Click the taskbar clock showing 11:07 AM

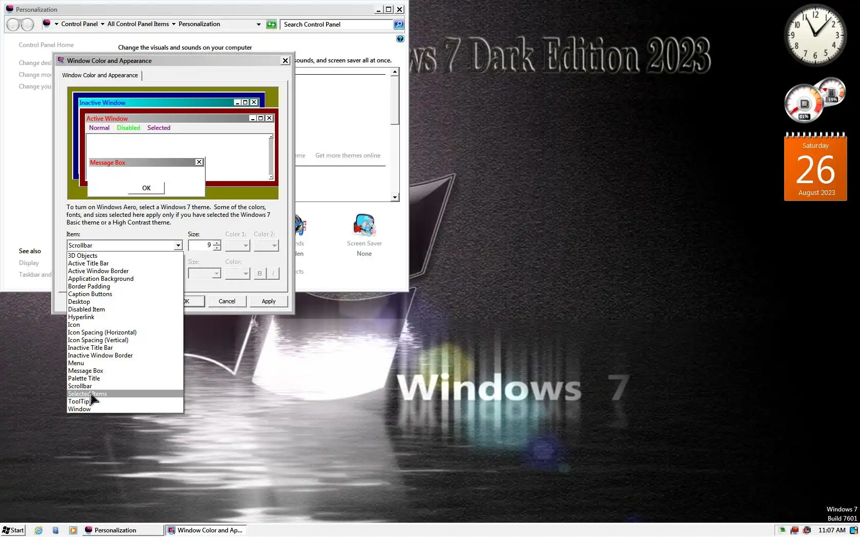[832, 530]
